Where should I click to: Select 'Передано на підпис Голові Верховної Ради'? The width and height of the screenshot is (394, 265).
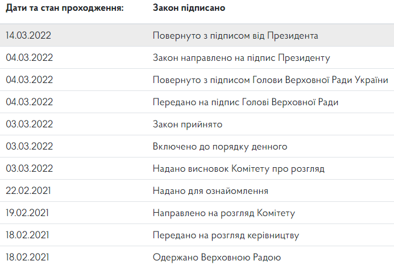(246, 102)
